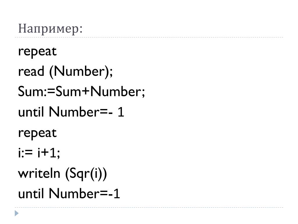Click the 'i:= i+1;' line
The height and width of the screenshot is (224, 298).
tap(39, 153)
